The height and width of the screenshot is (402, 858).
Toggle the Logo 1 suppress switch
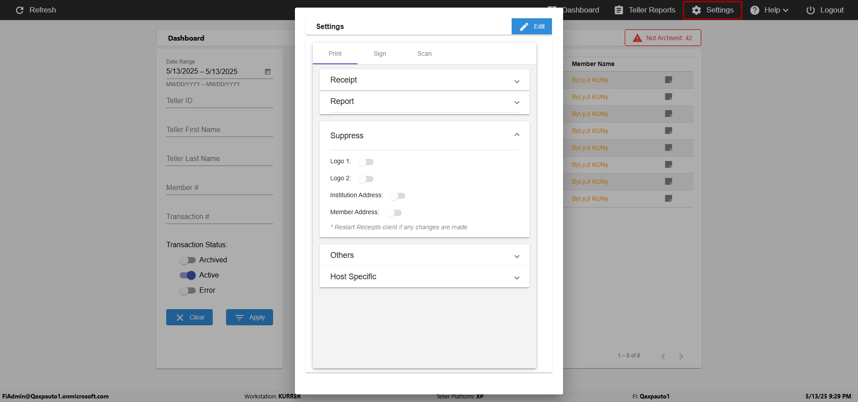coord(366,162)
